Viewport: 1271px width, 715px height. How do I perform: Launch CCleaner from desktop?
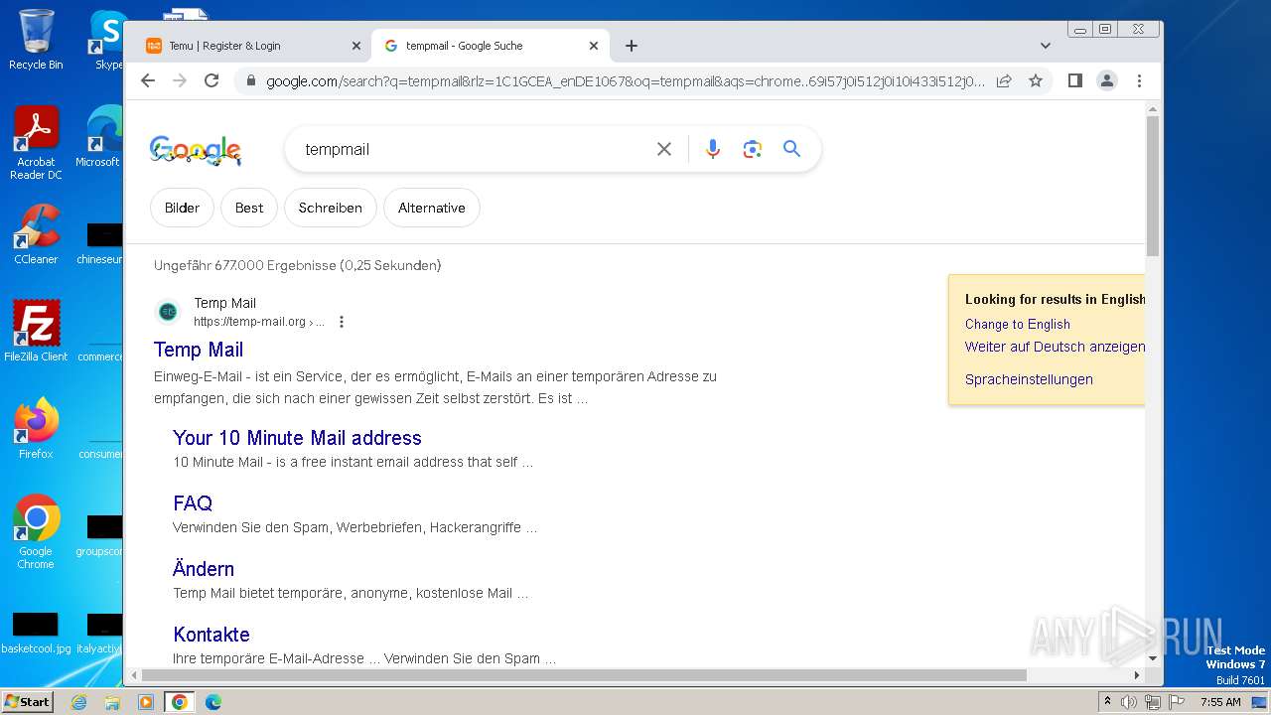[x=36, y=234]
